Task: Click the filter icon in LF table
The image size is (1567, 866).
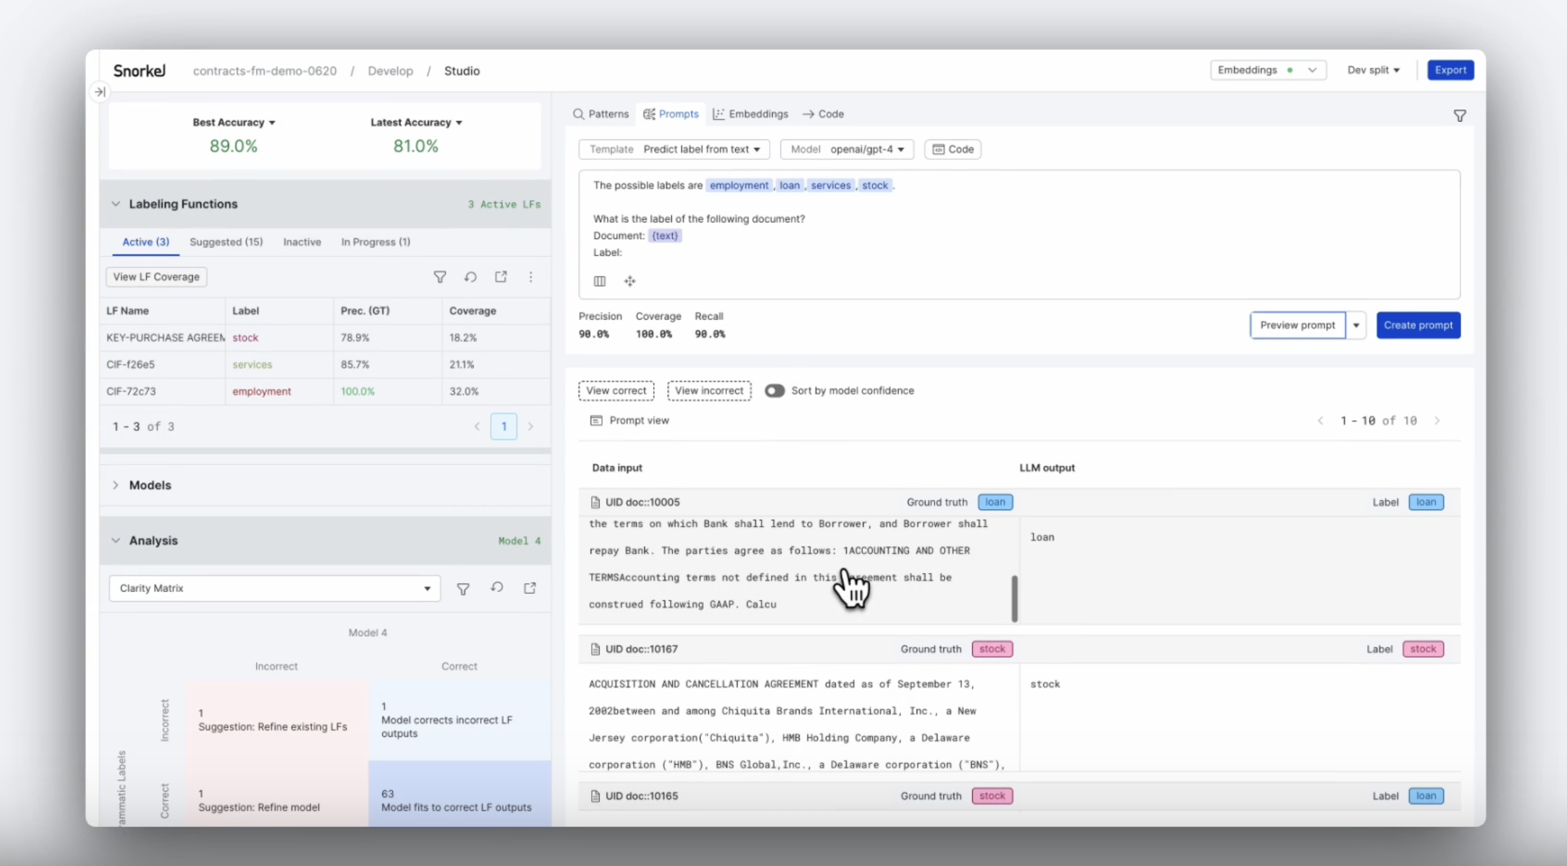Action: 439,276
